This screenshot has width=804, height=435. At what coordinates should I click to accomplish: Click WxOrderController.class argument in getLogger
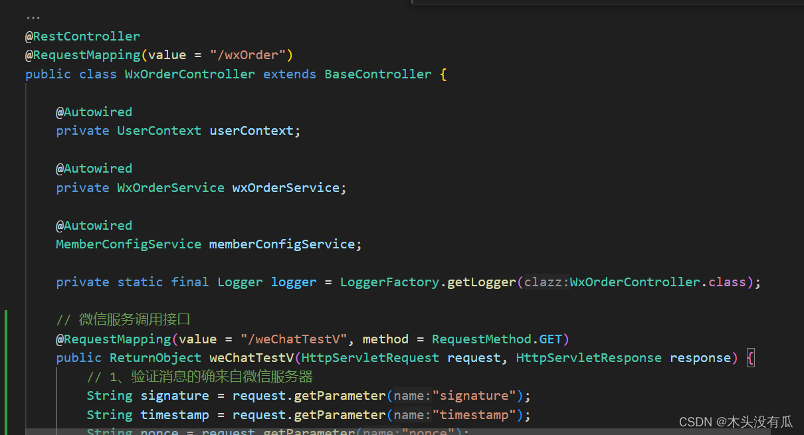pos(658,282)
